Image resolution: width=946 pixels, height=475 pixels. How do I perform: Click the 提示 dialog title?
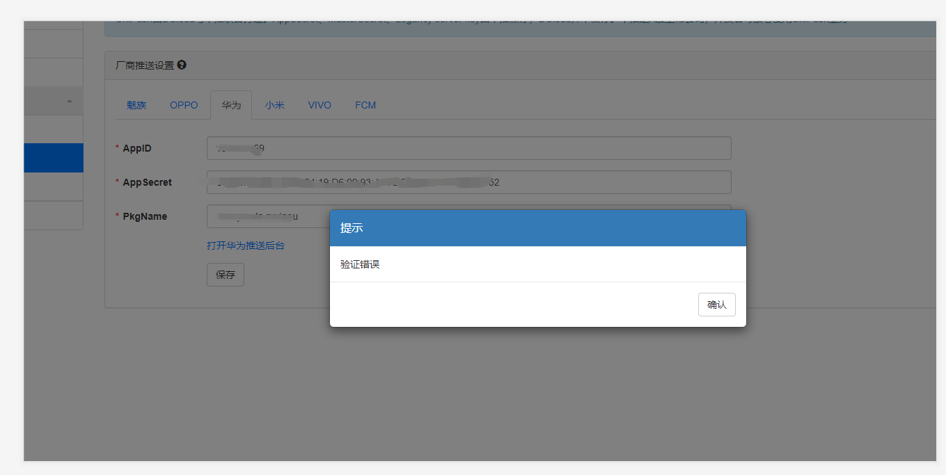click(352, 228)
